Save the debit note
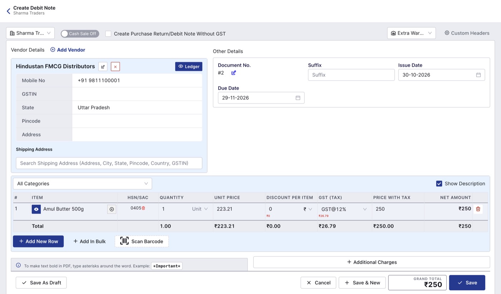Viewport: 501px width, 294px height. 467,283
